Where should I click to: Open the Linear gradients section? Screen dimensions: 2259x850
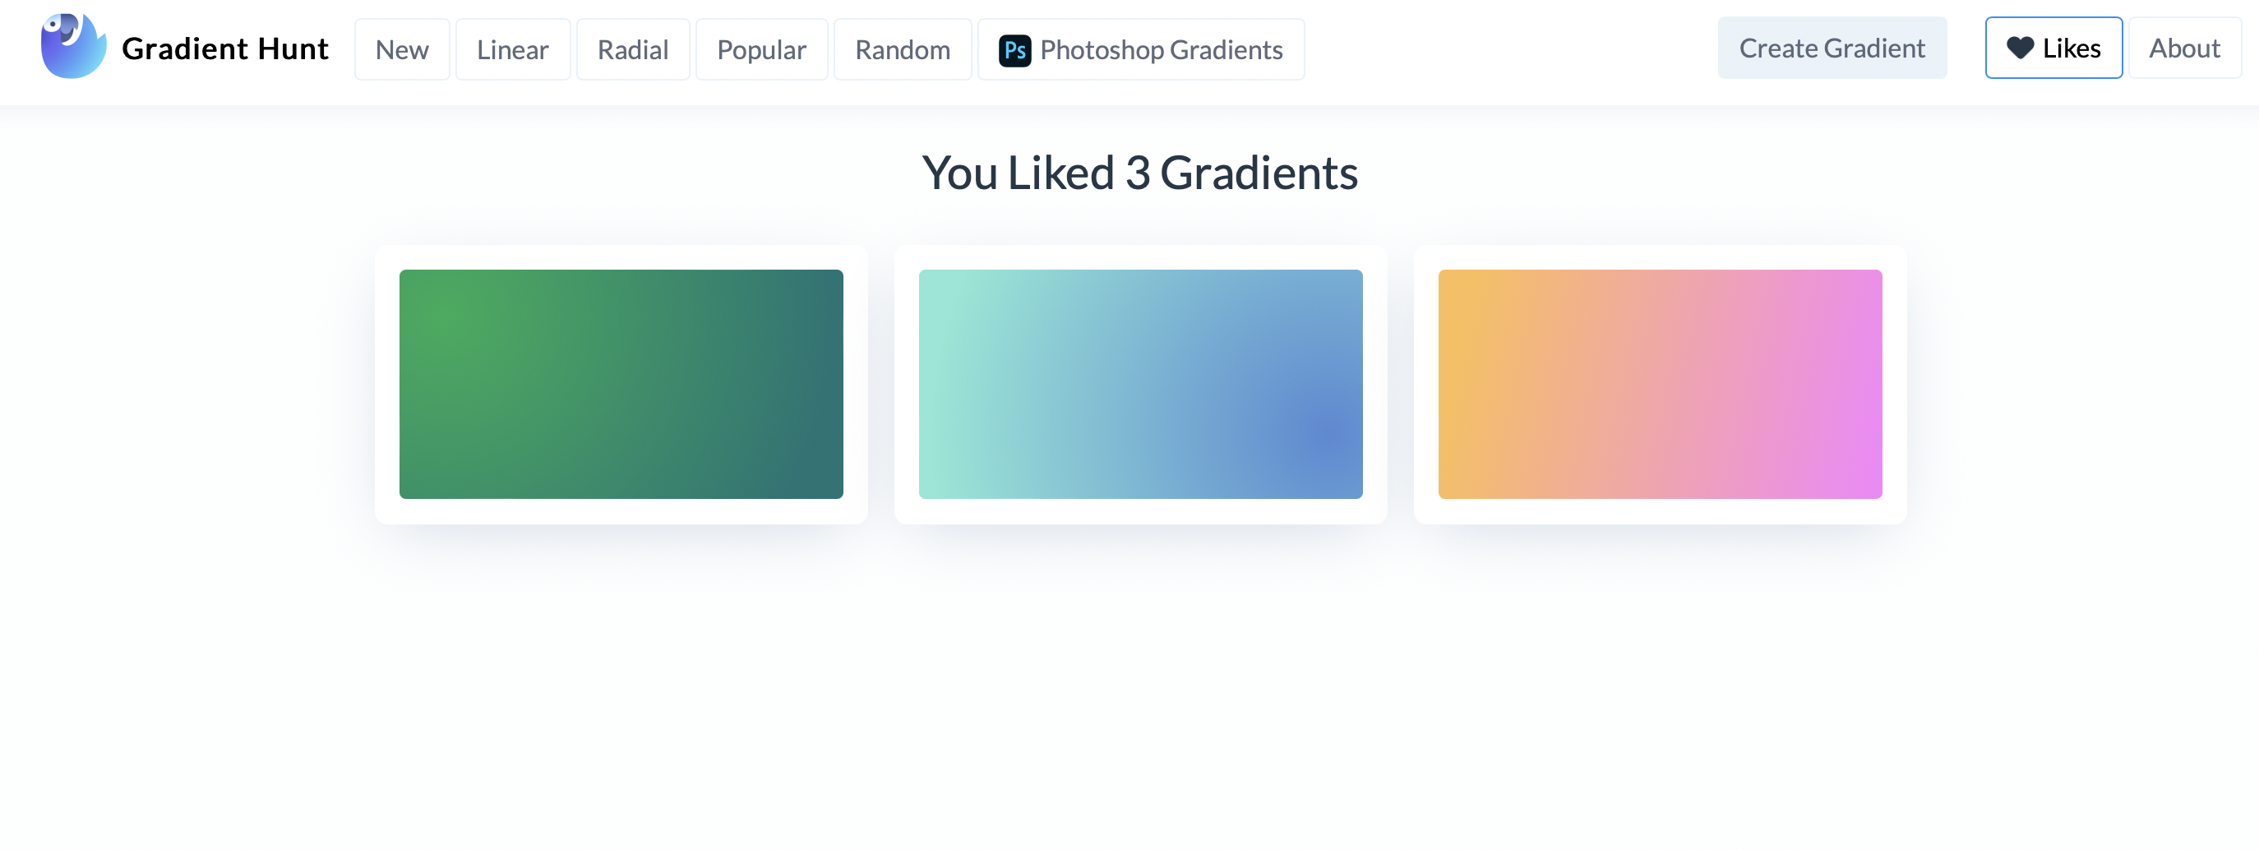(x=512, y=49)
